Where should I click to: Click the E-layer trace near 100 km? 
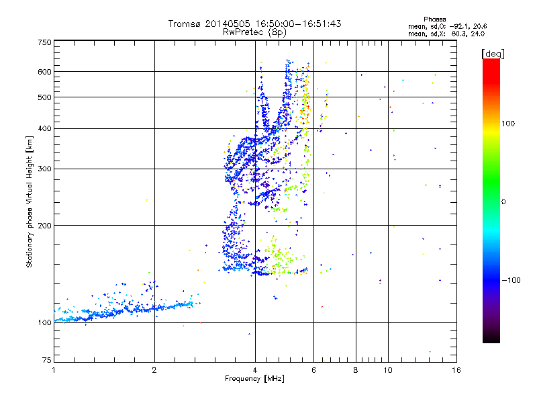(124, 311)
